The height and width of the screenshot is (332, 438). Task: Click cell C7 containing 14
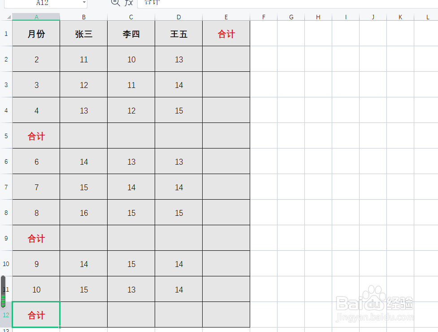(131, 187)
